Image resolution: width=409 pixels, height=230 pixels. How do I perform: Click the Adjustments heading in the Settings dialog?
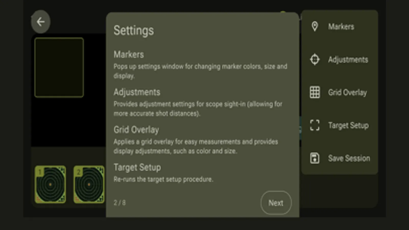[x=137, y=92]
